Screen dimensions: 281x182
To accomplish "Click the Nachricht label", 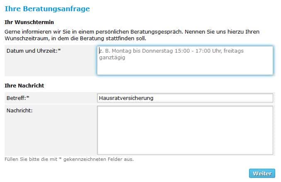I will pyautogui.click(x=19, y=110).
